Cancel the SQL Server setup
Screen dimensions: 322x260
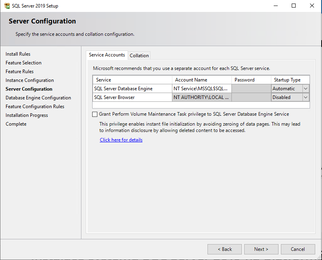click(x=298, y=249)
